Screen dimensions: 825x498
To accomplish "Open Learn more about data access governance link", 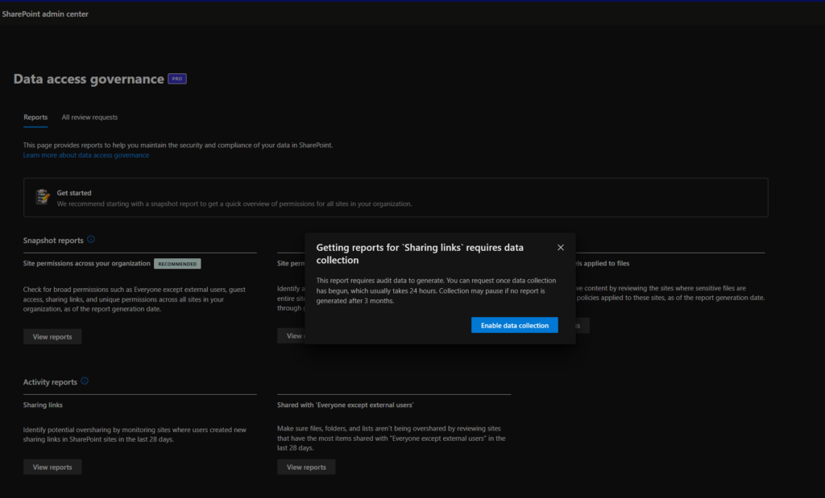I will pos(85,155).
